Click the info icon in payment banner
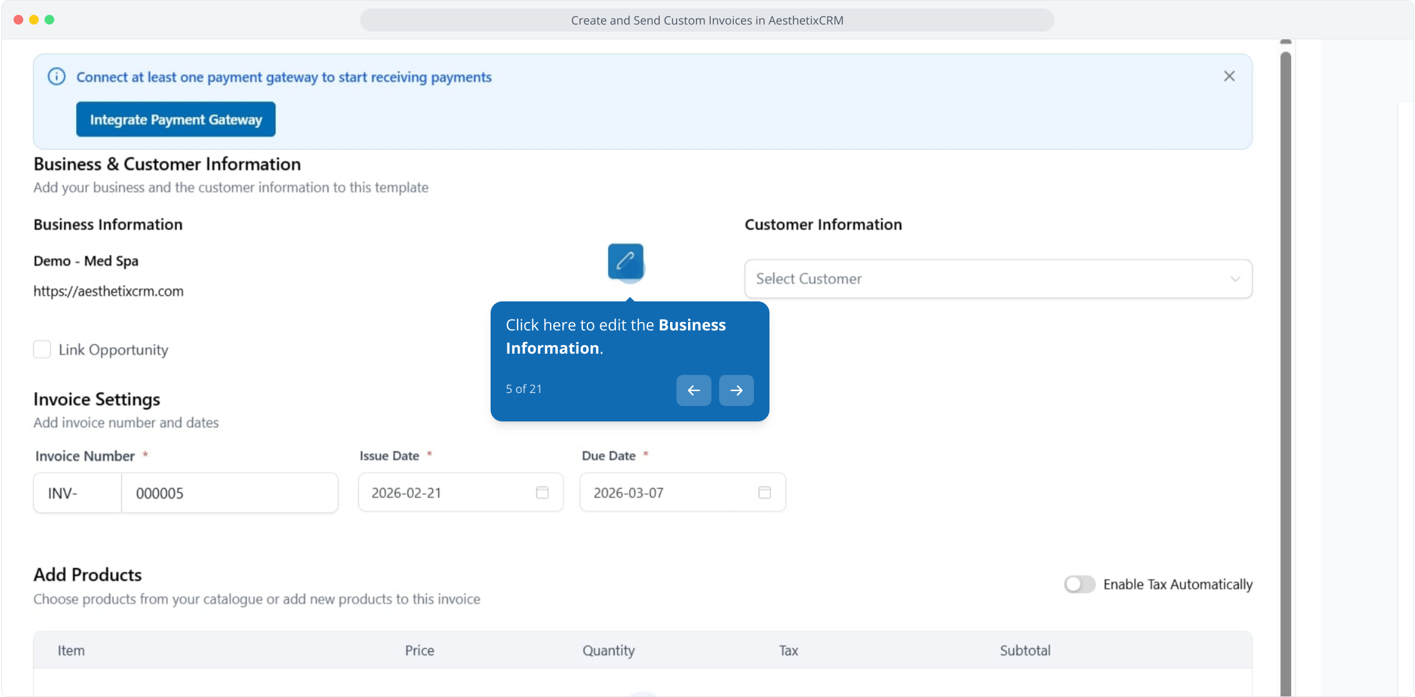Viewport: 1415px width, 697px height. 57,77
